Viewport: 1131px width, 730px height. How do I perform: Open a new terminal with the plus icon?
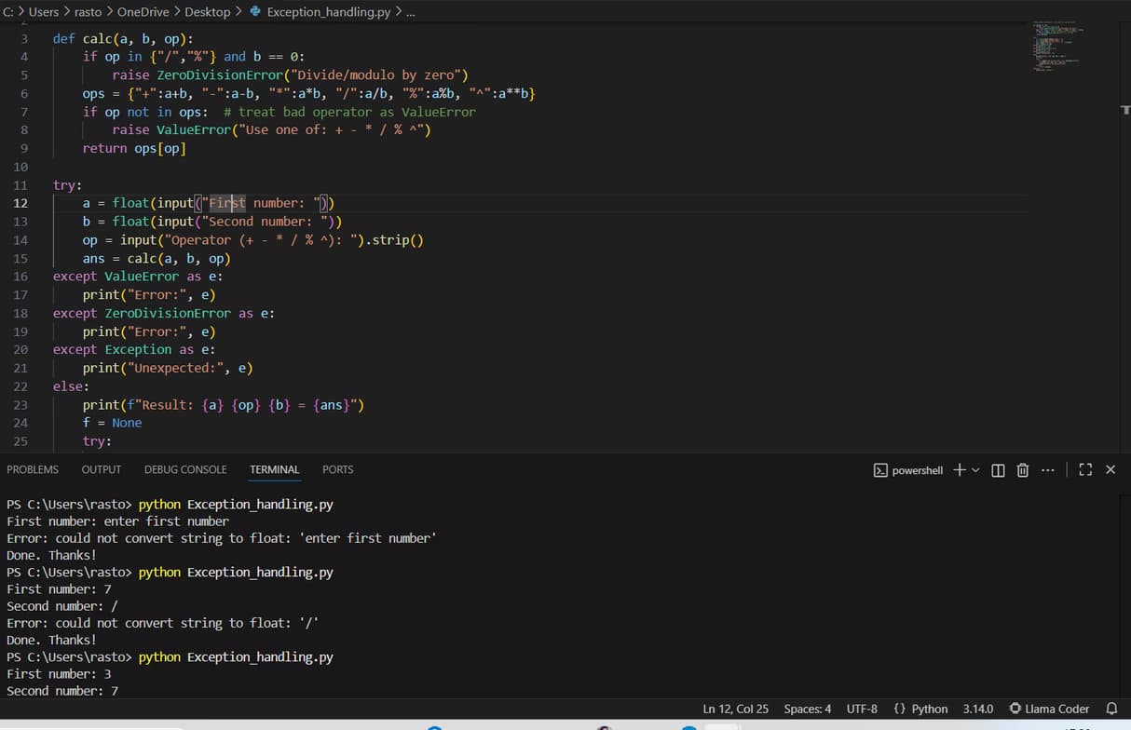click(960, 470)
